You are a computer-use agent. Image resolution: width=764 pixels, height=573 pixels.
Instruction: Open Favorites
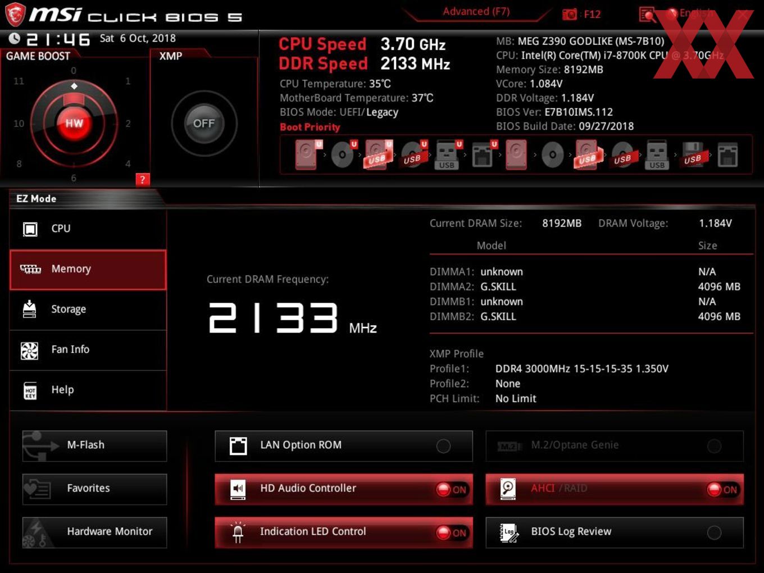coord(94,489)
